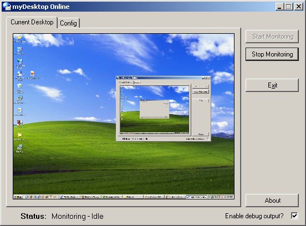Click the Exit button
Viewport: 306px width, 226px height.
tap(272, 85)
